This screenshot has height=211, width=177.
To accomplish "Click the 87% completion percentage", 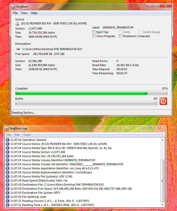I will pyautogui.click(x=165, y=88).
